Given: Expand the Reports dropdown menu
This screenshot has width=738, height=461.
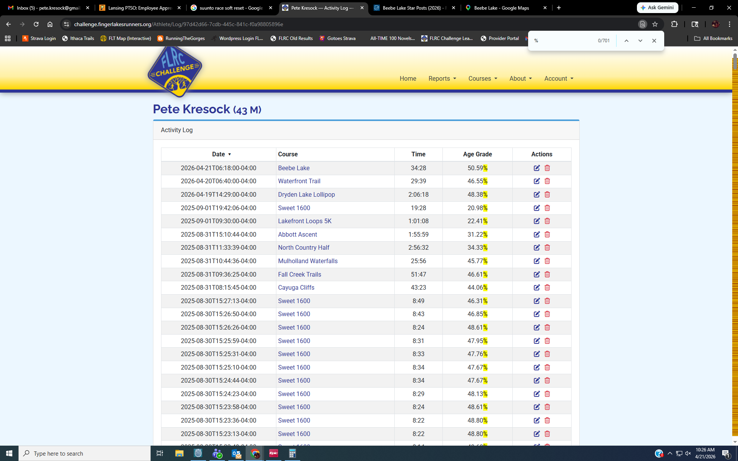Looking at the screenshot, I should pyautogui.click(x=442, y=78).
